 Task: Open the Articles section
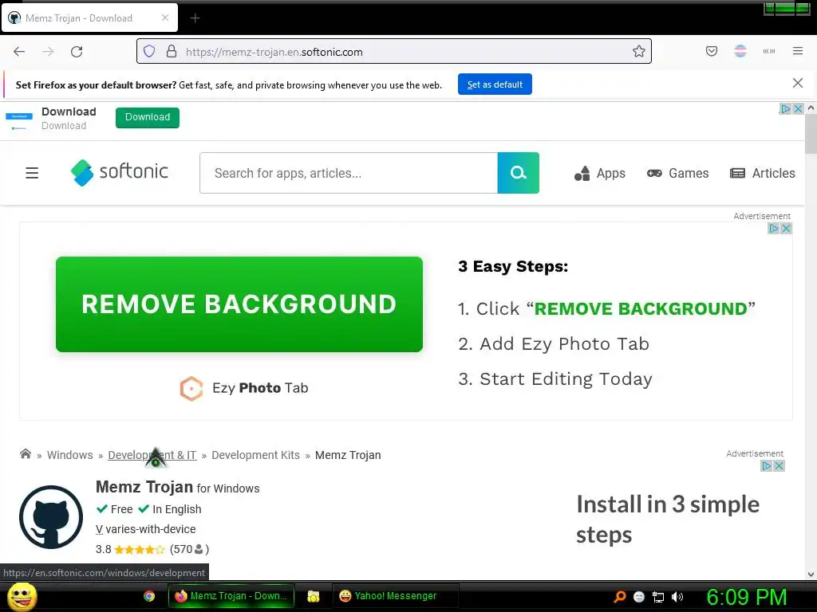[x=762, y=173]
